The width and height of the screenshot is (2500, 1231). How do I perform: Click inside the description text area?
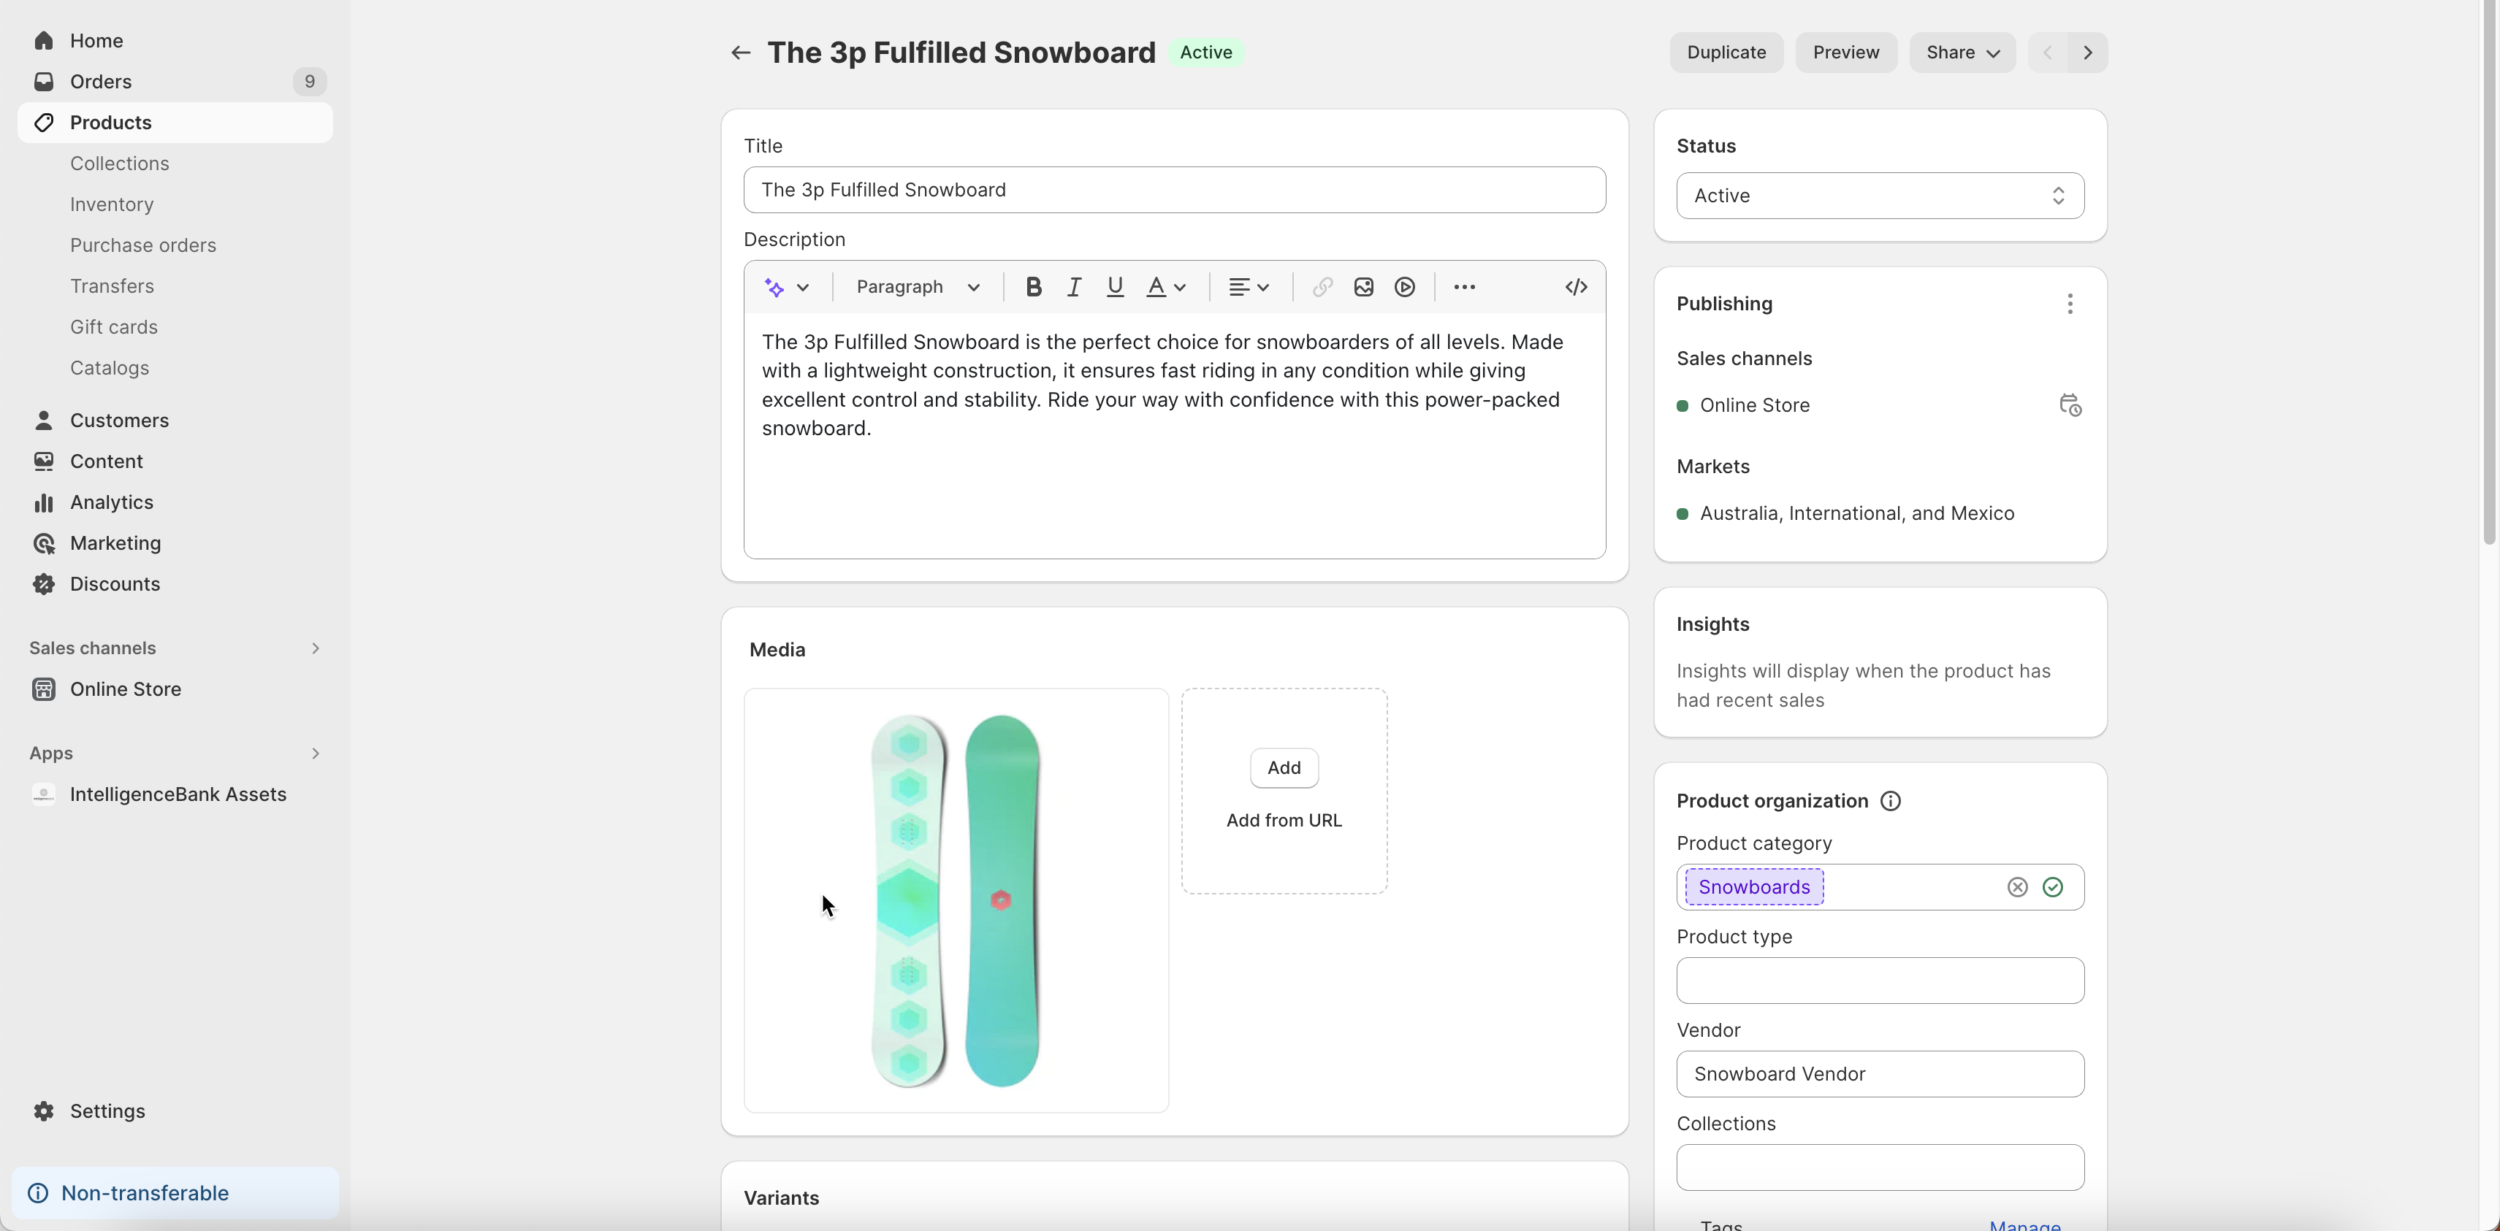pos(1174,434)
